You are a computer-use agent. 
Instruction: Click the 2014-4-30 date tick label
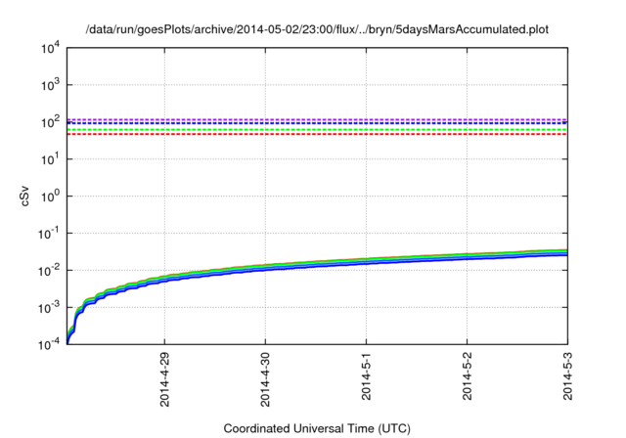coord(265,379)
